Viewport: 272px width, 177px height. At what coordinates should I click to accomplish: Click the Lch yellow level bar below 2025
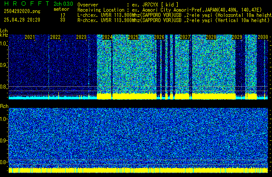click(x=134, y=96)
